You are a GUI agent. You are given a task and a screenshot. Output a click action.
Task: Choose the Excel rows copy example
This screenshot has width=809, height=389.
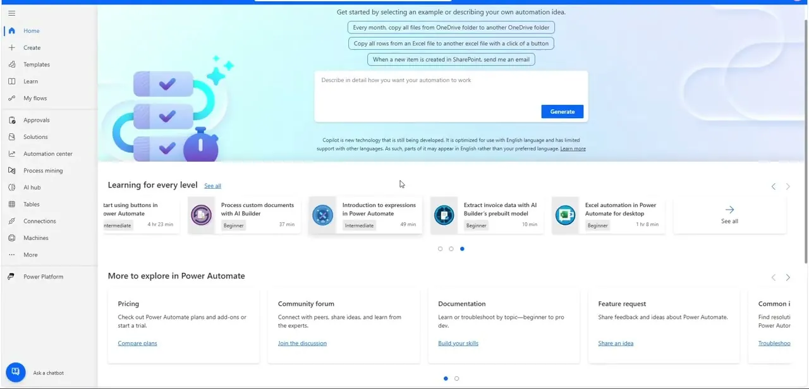[451, 44]
